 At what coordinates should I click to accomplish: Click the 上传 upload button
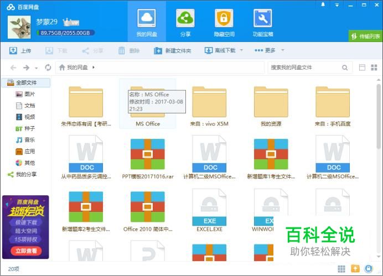point(20,50)
